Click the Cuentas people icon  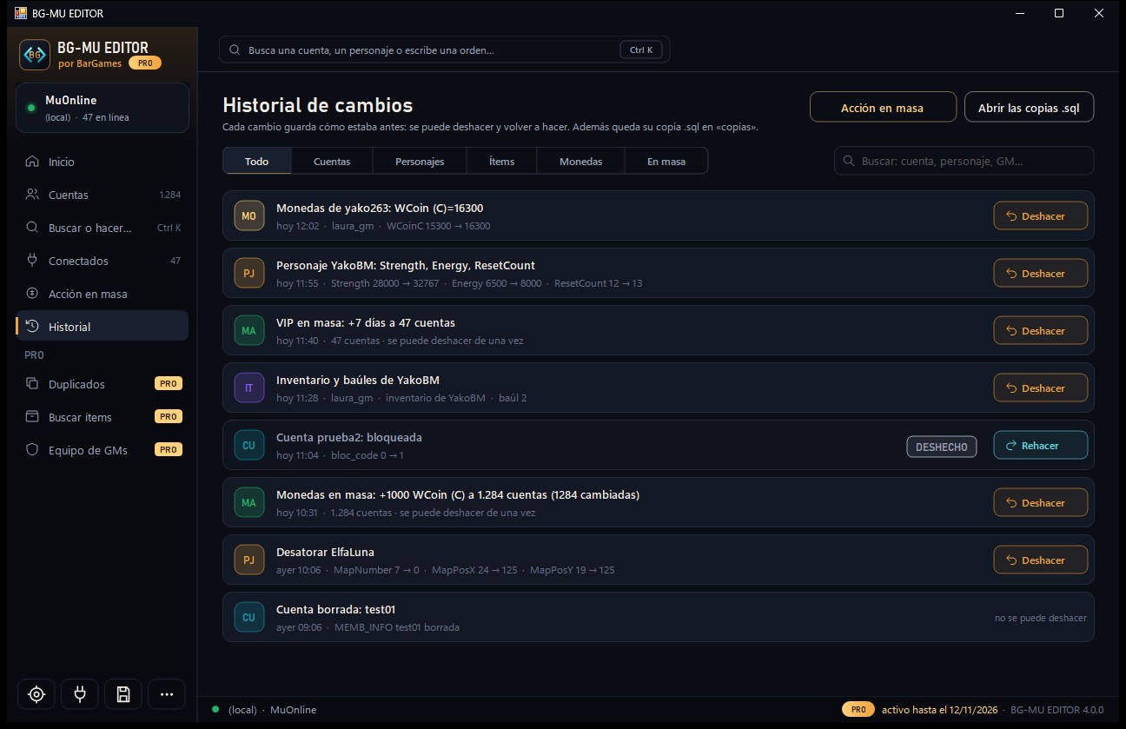coord(32,195)
